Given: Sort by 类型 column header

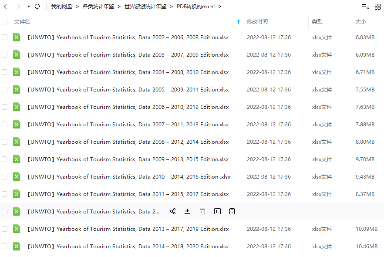Looking at the screenshot, I should click(317, 21).
